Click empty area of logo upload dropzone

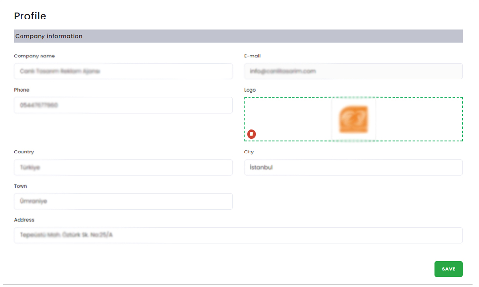click(420, 119)
